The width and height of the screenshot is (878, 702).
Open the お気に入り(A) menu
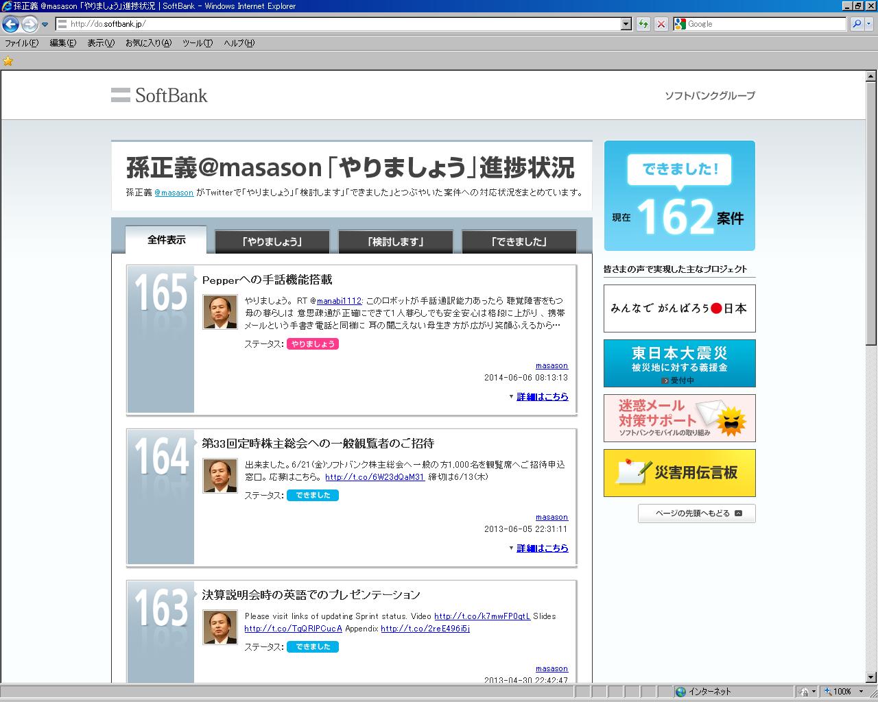click(148, 43)
